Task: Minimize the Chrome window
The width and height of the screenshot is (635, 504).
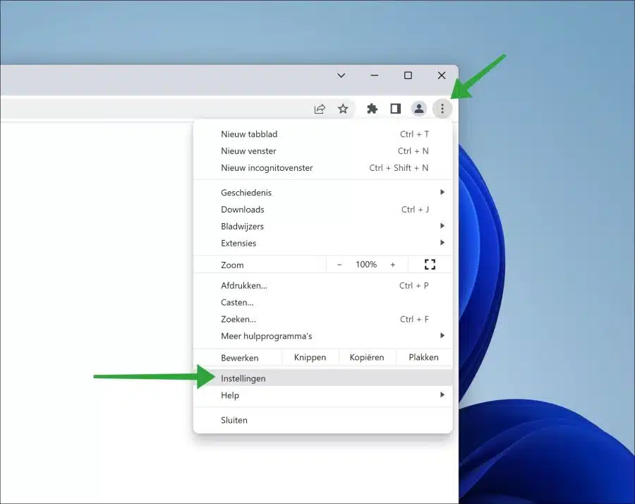Action: [375, 76]
